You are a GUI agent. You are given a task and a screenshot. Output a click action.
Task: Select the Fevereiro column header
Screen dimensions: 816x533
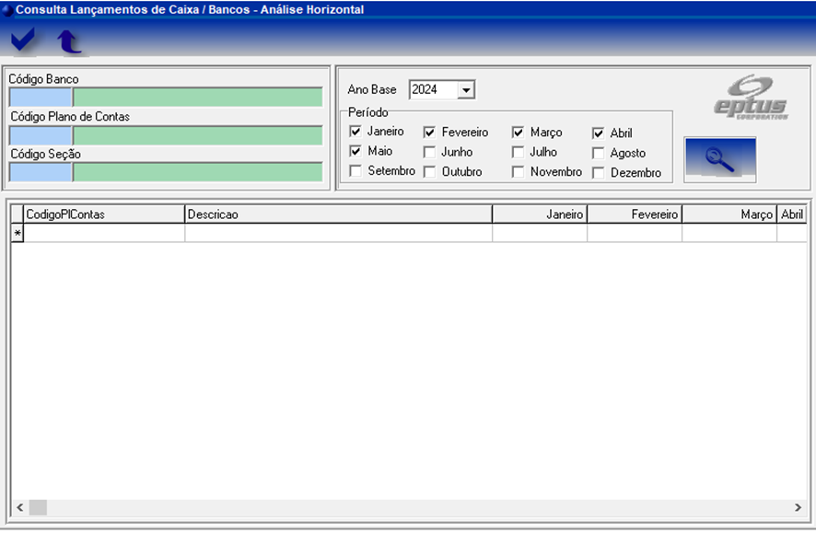tap(634, 214)
